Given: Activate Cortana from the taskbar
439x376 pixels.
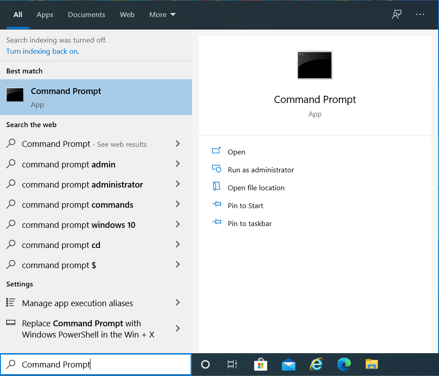Looking at the screenshot, I should click(205, 364).
